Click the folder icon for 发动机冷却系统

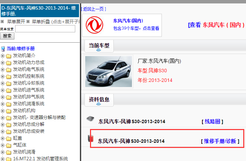tap(9, 84)
